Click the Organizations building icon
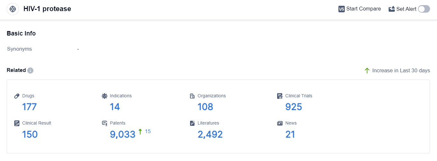Screen dimensions: 437x161 192,96
